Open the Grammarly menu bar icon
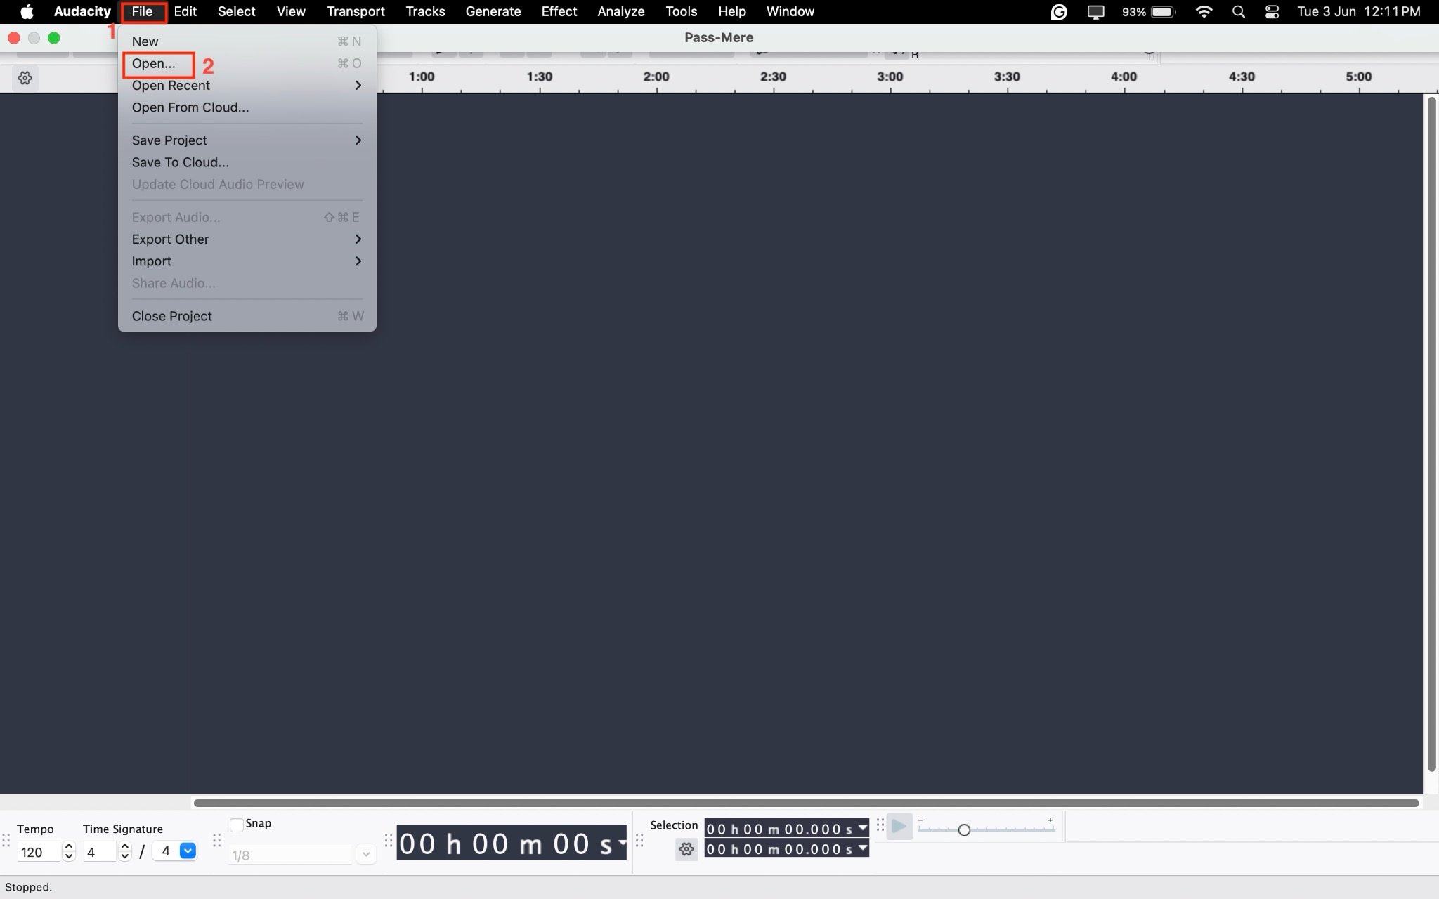Image resolution: width=1439 pixels, height=899 pixels. coord(1059,12)
